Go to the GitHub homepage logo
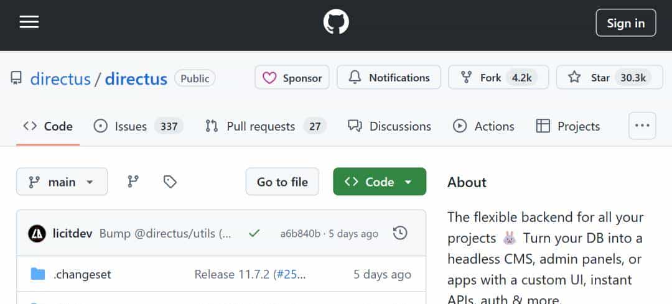672x304 pixels. tap(336, 23)
